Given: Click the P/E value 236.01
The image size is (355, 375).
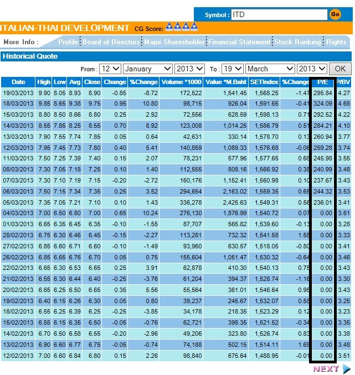Looking at the screenshot, I should click(323, 202).
